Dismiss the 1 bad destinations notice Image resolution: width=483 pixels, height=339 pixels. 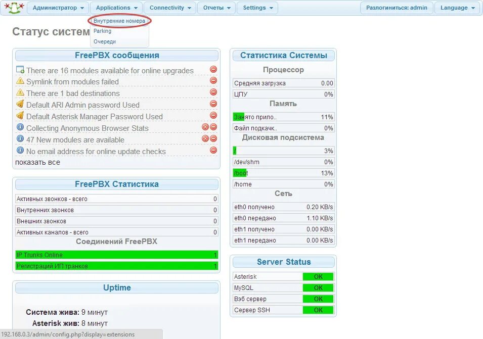coord(213,92)
